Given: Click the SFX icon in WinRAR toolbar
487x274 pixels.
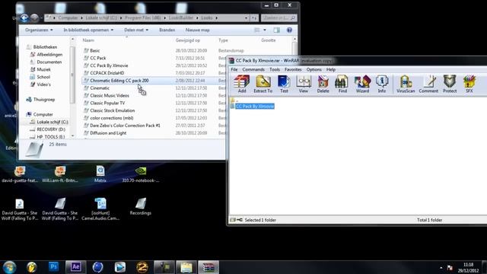Looking at the screenshot, I should pyautogui.click(x=469, y=84).
